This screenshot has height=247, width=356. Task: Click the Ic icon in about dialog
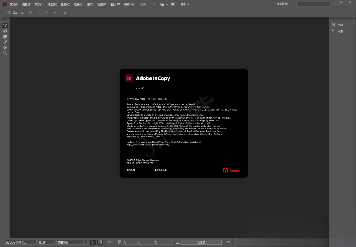[129, 78]
